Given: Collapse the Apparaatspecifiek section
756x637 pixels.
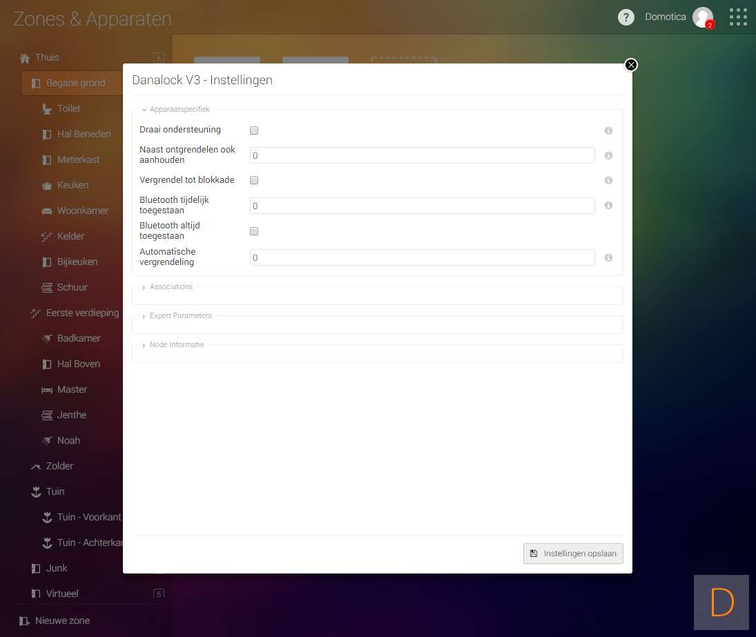Looking at the screenshot, I should 179,110.
